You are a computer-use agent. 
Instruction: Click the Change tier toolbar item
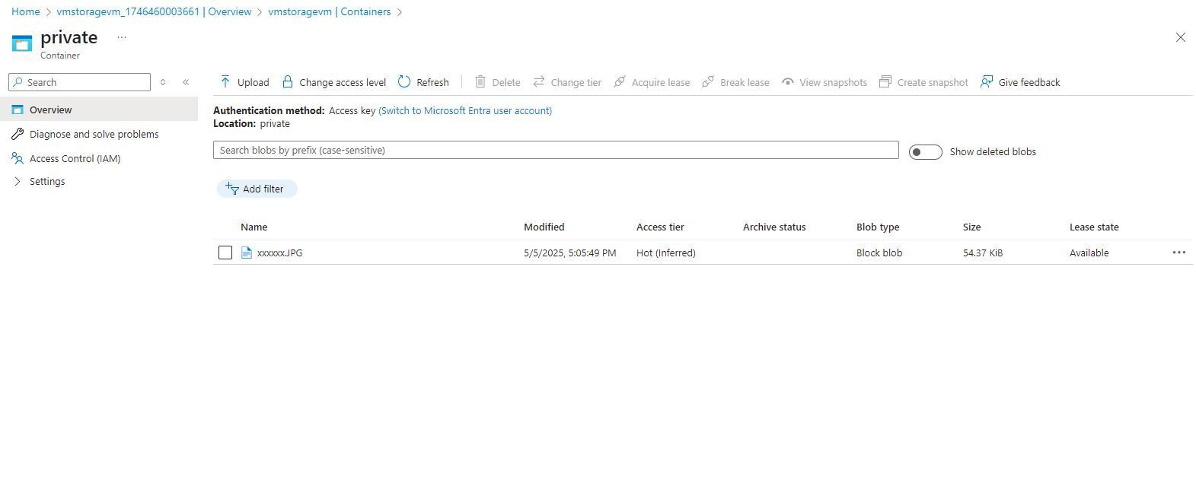[x=567, y=82]
